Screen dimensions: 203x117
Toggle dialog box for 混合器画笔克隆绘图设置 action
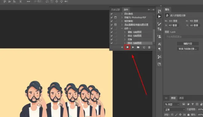115,25
